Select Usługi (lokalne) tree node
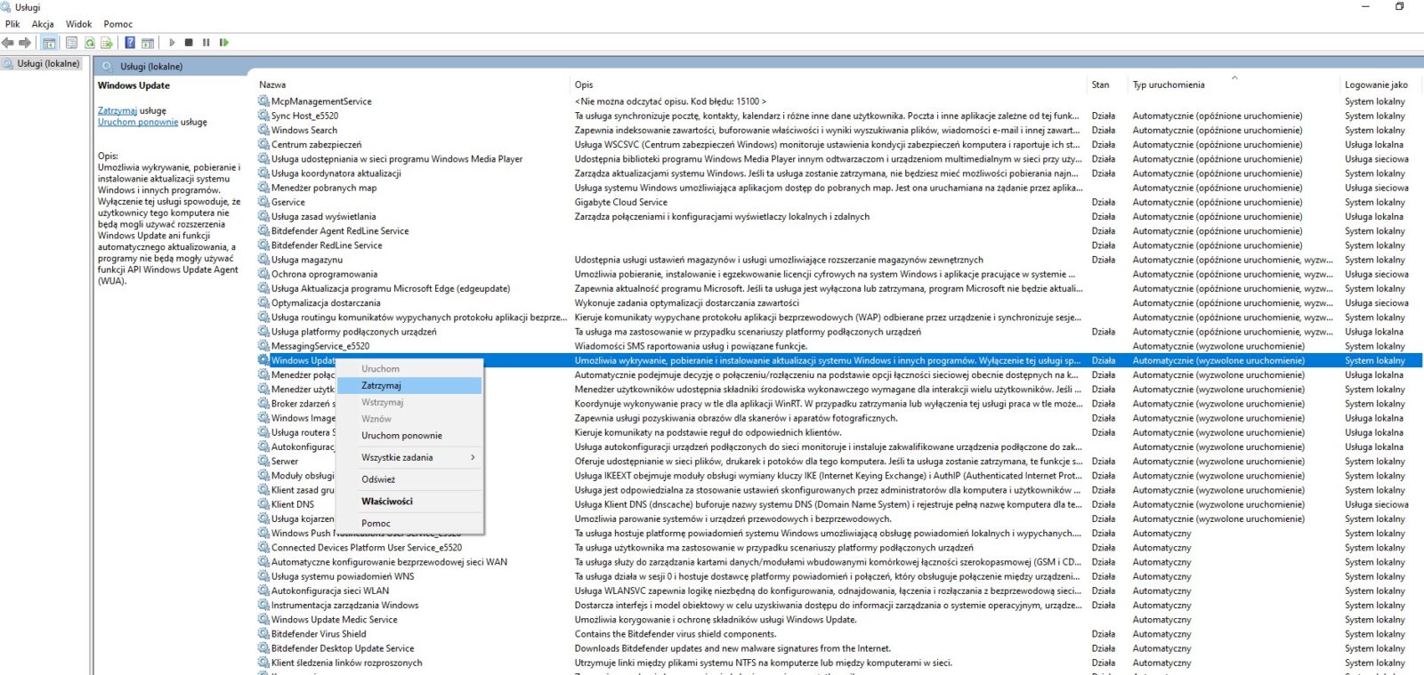The height and width of the screenshot is (675, 1424). [x=48, y=64]
